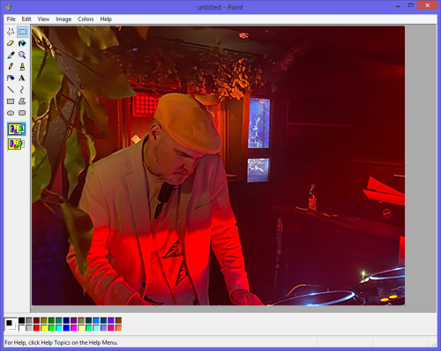
Task: Select the cyan swatch
Action: click(59, 328)
